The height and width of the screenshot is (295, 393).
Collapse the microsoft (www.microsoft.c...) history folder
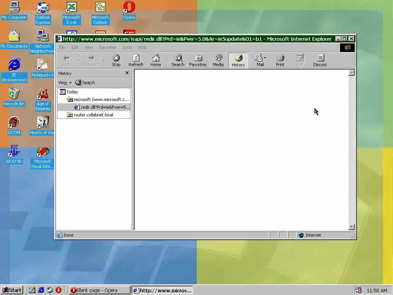[98, 99]
